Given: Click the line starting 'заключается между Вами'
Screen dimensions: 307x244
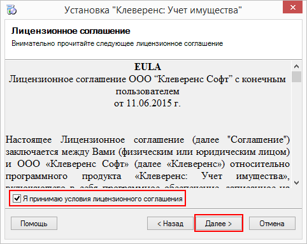Looking at the screenshot, I should tap(148, 152).
